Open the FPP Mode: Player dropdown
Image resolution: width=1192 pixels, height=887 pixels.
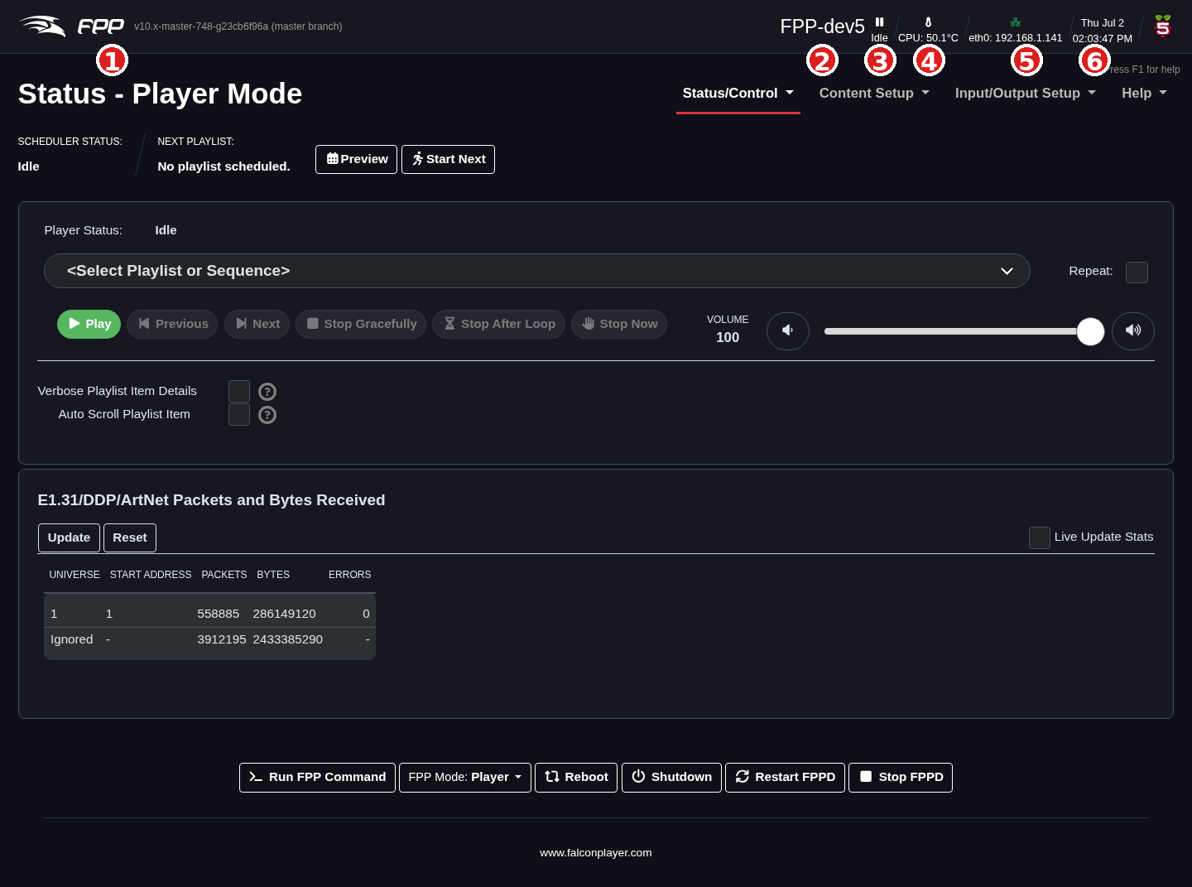coord(465,778)
